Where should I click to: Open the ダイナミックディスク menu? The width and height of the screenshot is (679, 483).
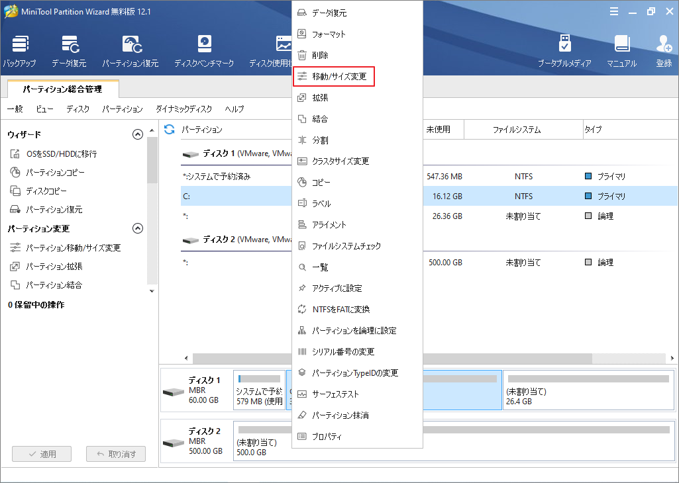[x=184, y=109]
